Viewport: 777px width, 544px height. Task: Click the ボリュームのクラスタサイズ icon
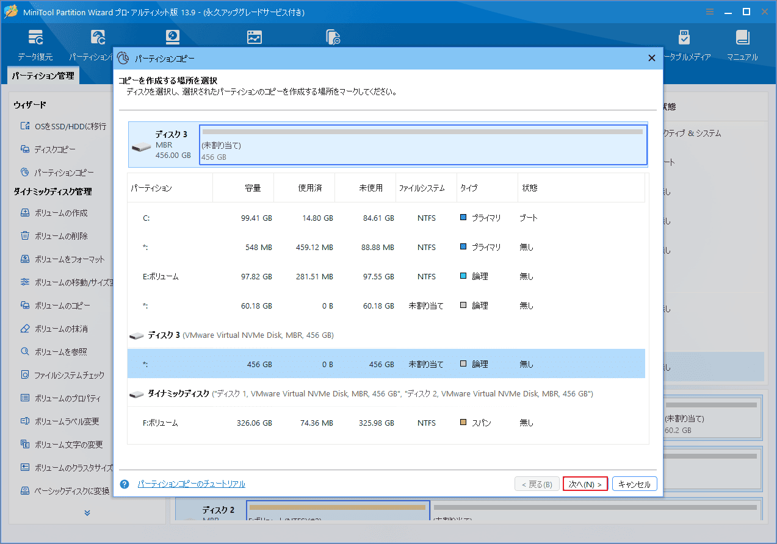coord(25,468)
